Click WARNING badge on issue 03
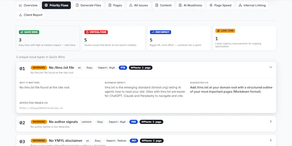292x146 pixels. (x=39, y=141)
